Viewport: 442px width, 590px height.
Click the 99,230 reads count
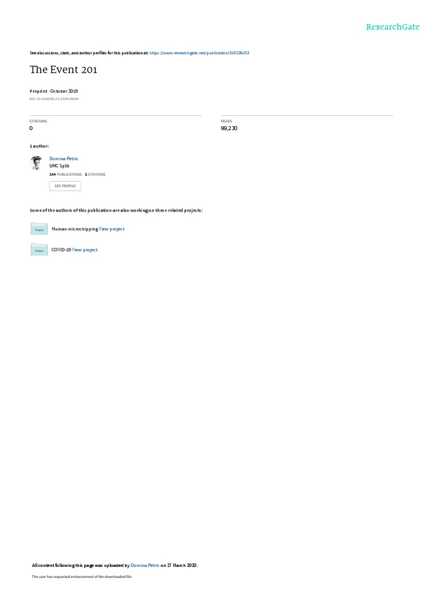[229, 128]
